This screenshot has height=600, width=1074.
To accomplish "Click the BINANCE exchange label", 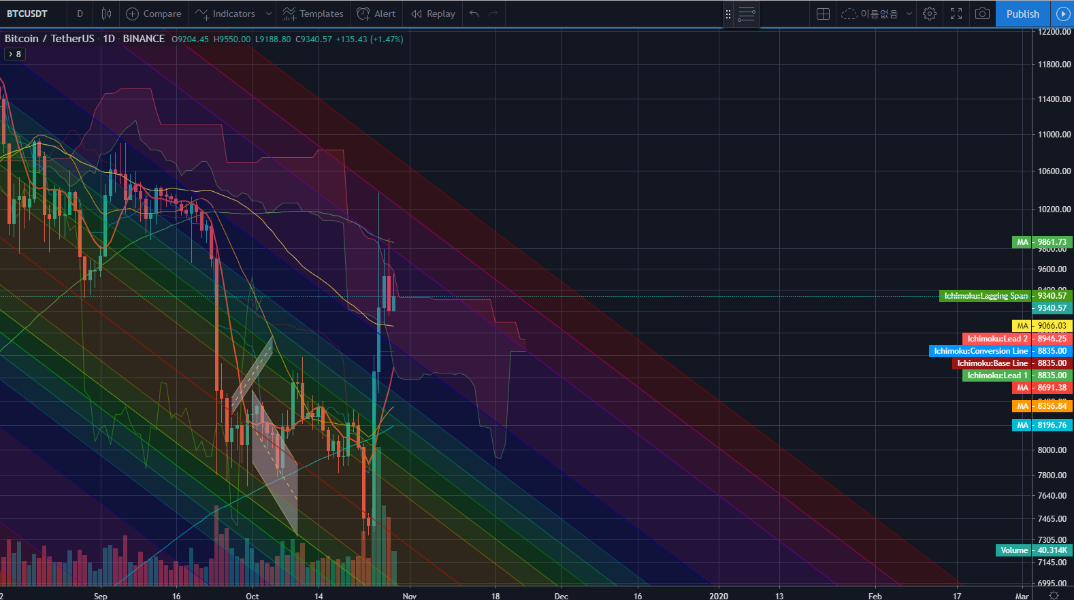I will point(144,39).
